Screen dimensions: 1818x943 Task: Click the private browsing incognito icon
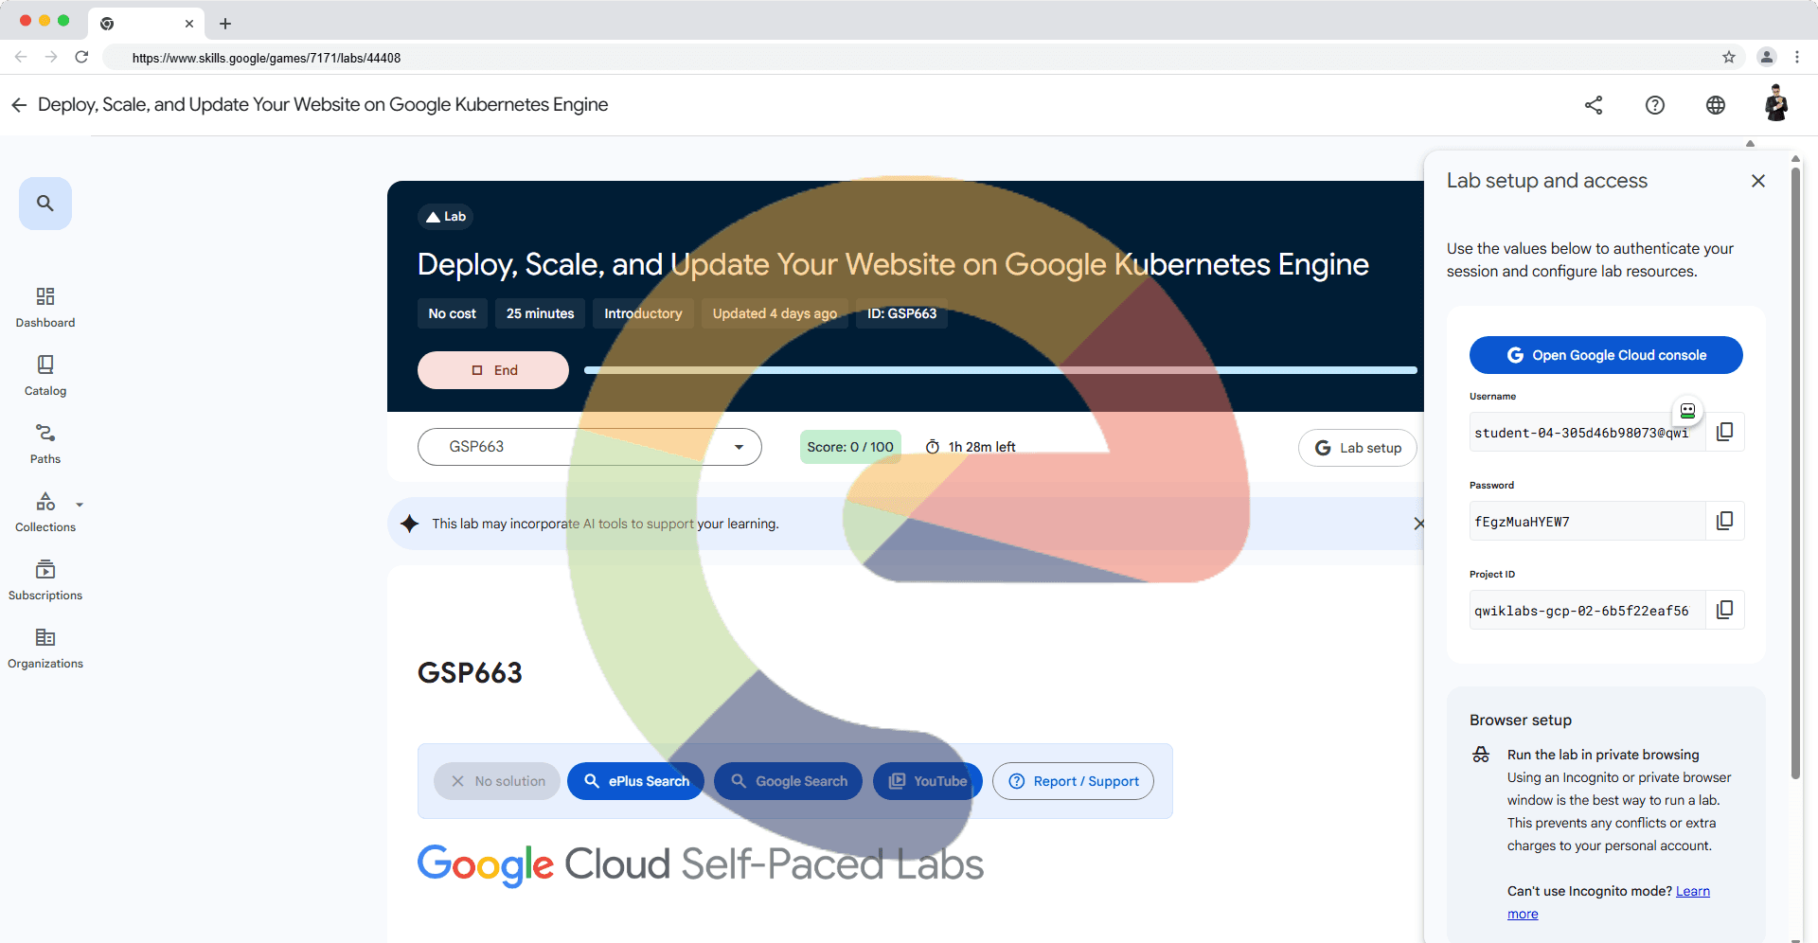pyautogui.click(x=1481, y=755)
